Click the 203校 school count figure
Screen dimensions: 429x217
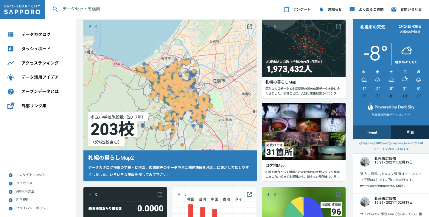point(112,129)
